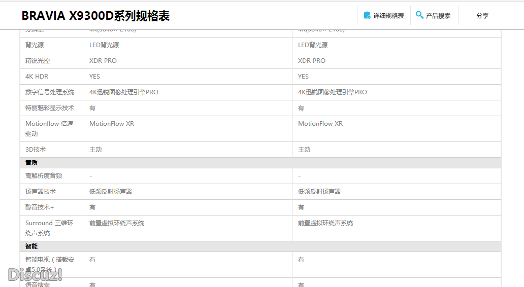Image resolution: width=524 pixels, height=287 pixels.
Task: Click the magnifying glass search icon
Action: 419,15
